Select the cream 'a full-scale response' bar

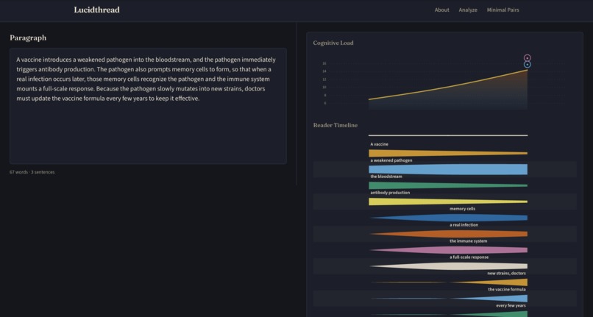pyautogui.click(x=448, y=266)
